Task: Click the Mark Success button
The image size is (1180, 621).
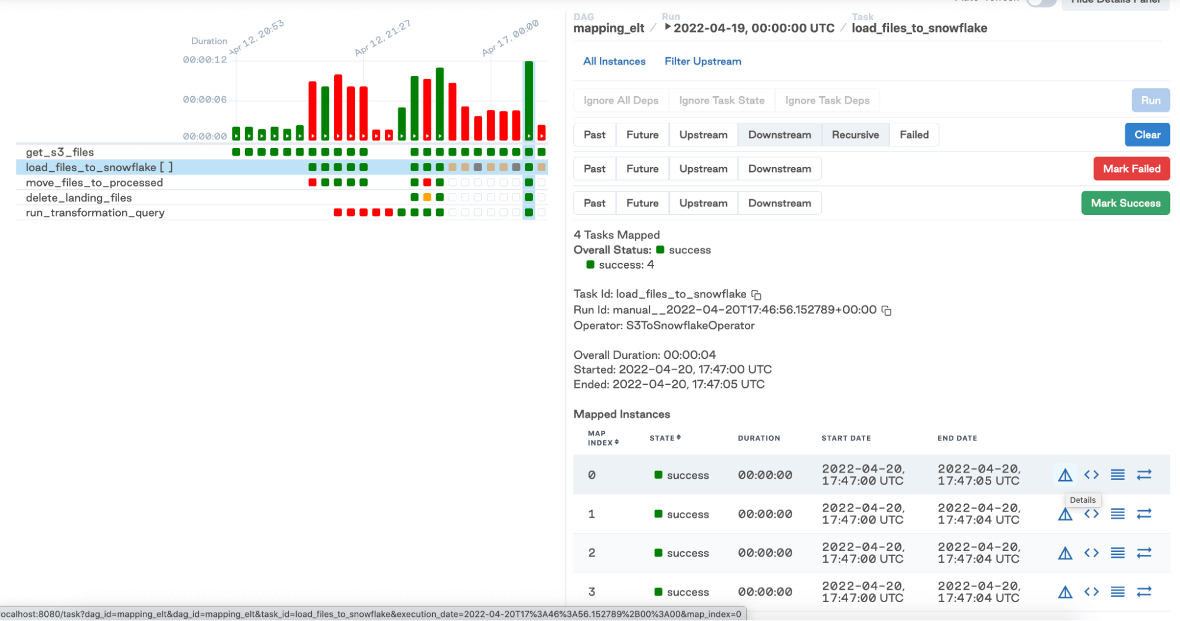Action: [1125, 203]
